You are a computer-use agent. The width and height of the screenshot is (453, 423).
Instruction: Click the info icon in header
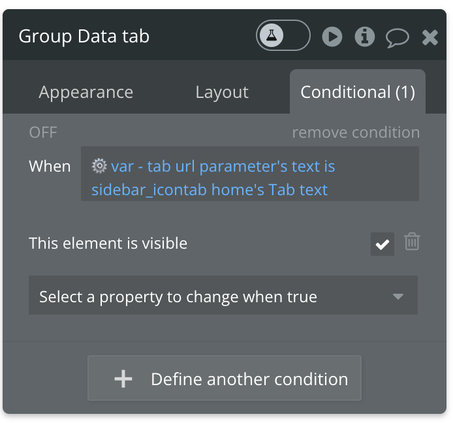364,37
